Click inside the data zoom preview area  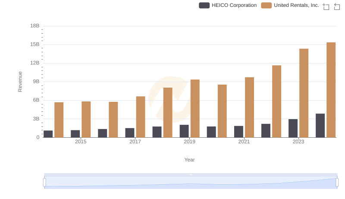(x=191, y=183)
